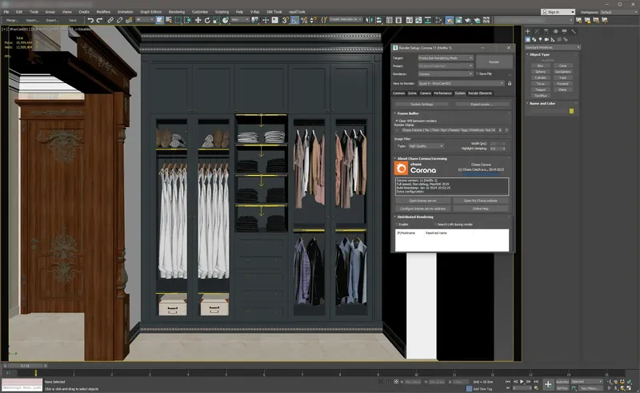Enable distributed rendering checkbox
Image resolution: width=640 pixels, height=393 pixels.
click(x=397, y=224)
